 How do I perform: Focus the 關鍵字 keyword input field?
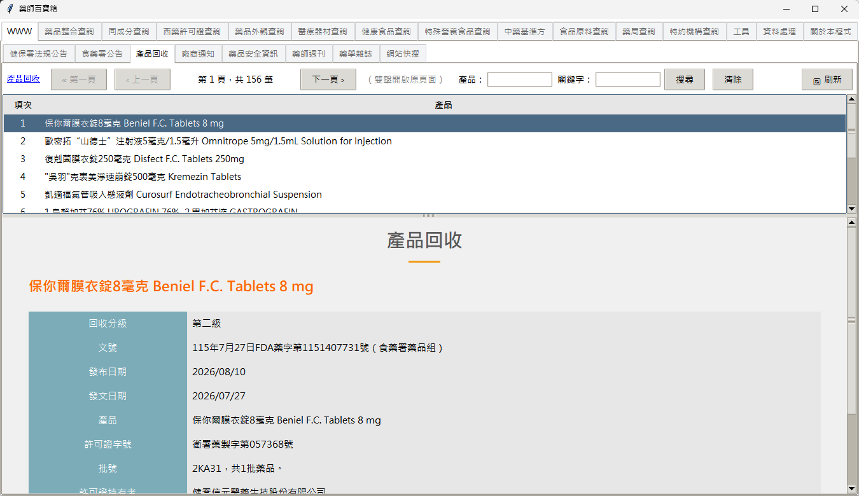point(628,79)
